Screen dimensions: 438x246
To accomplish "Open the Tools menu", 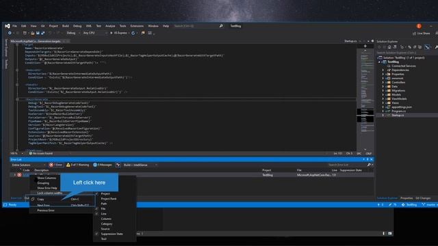I will click(x=123, y=26).
